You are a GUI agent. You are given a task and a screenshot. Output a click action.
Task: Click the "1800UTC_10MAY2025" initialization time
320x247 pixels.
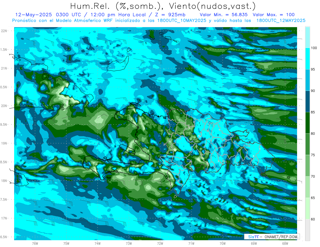pyautogui.click(x=181, y=20)
